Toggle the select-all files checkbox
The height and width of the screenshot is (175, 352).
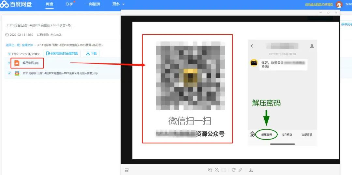pos(9,54)
